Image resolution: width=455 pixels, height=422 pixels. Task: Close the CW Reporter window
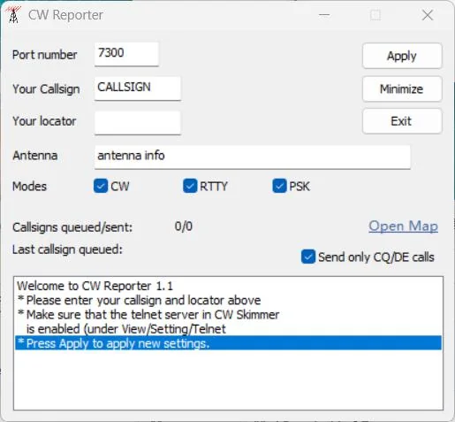click(428, 15)
